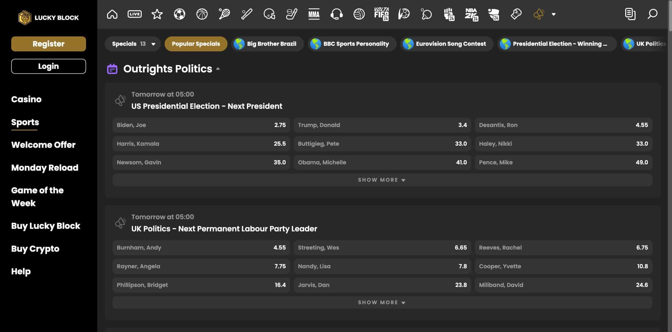Open Presidential Election - Winning tab
Viewport: 672px width, 332px height.
click(556, 44)
